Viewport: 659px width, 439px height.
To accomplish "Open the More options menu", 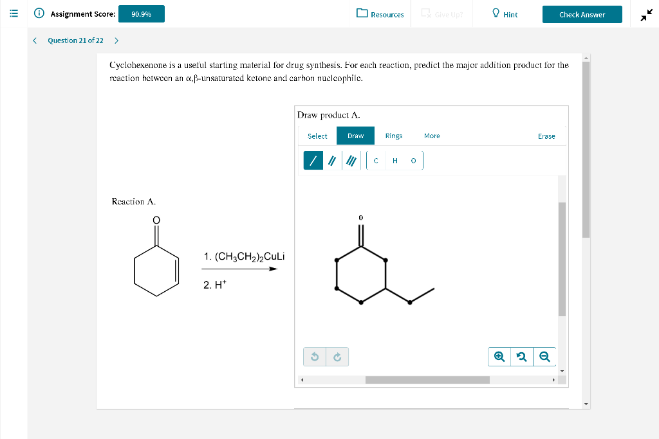I will (x=432, y=136).
